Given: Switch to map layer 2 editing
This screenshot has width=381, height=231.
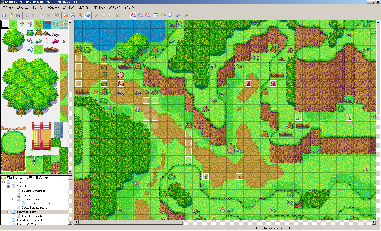Looking at the screenshot, I should [x=73, y=15].
